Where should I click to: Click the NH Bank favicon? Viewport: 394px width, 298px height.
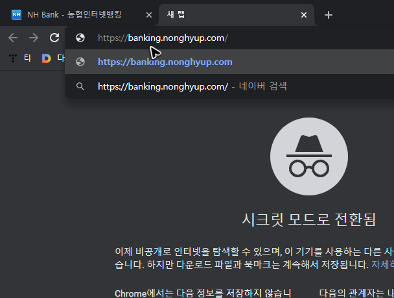coord(17,15)
